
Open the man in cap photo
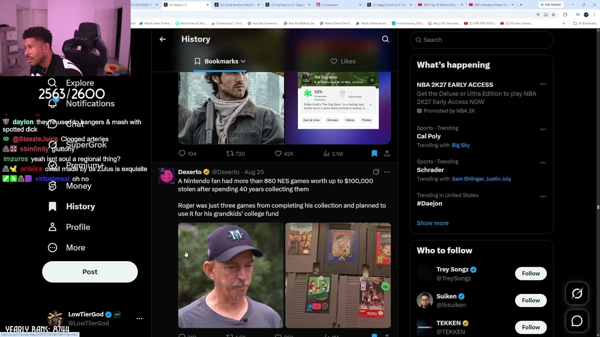[231, 275]
